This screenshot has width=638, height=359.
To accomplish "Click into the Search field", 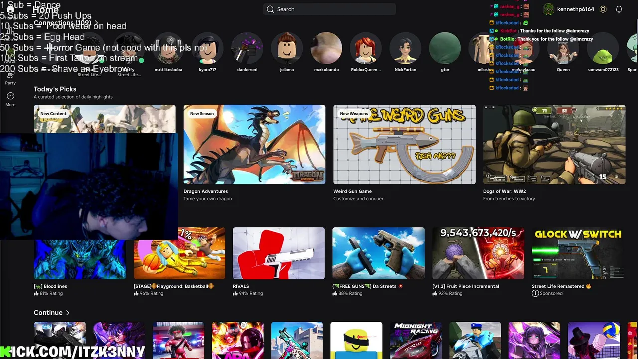I will tap(329, 9).
